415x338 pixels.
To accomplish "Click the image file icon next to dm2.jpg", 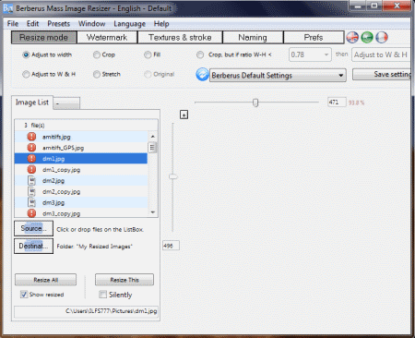I will tap(31, 180).
